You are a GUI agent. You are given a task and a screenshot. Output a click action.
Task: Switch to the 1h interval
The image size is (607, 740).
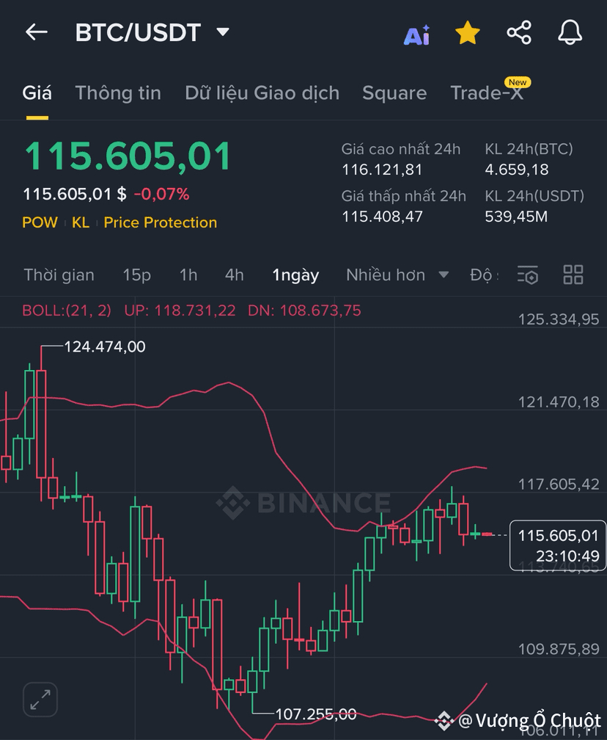point(188,275)
